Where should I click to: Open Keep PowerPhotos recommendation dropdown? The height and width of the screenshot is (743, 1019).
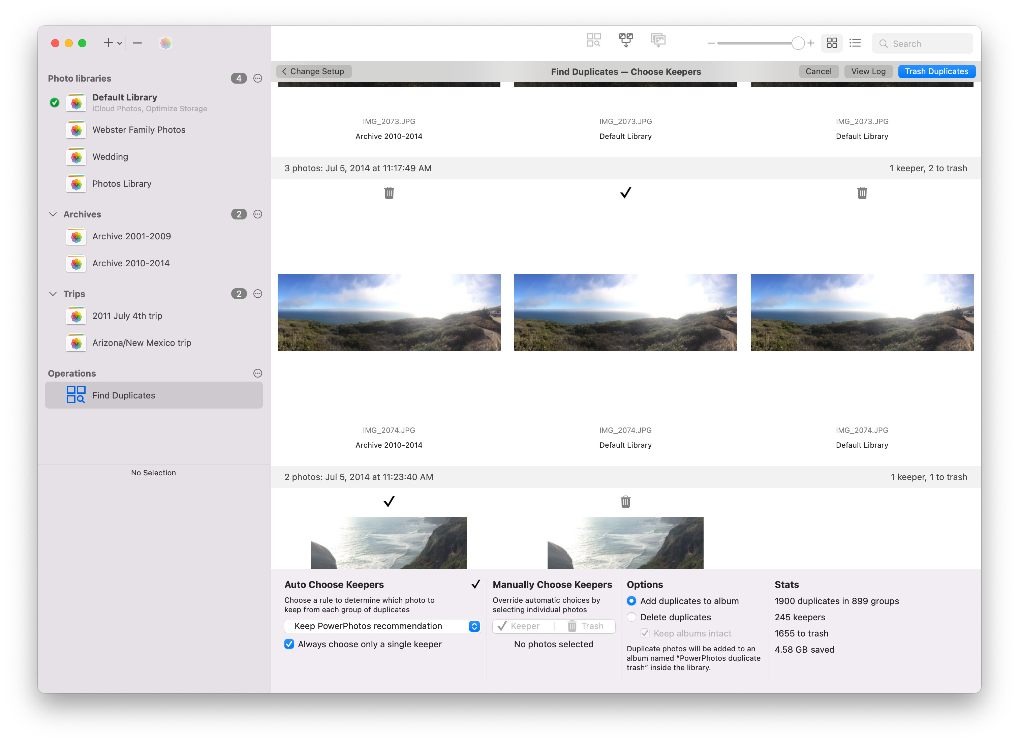click(382, 626)
